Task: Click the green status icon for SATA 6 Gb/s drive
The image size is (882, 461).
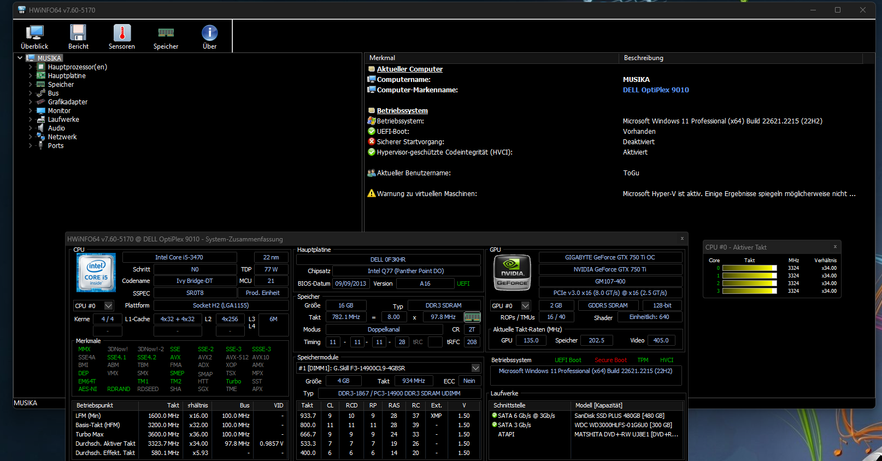Action: click(x=495, y=415)
